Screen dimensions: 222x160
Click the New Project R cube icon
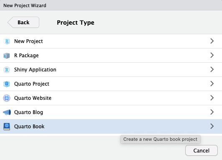pos(7,41)
